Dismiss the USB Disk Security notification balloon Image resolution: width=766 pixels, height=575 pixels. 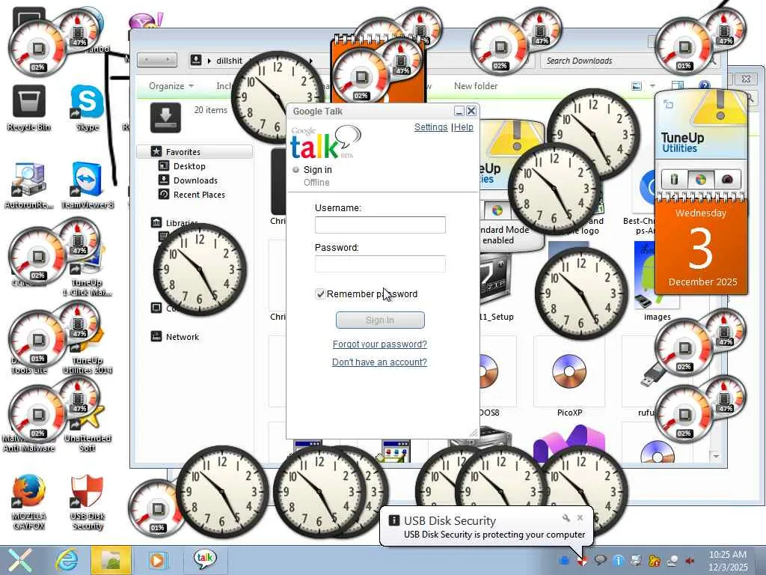tap(580, 518)
